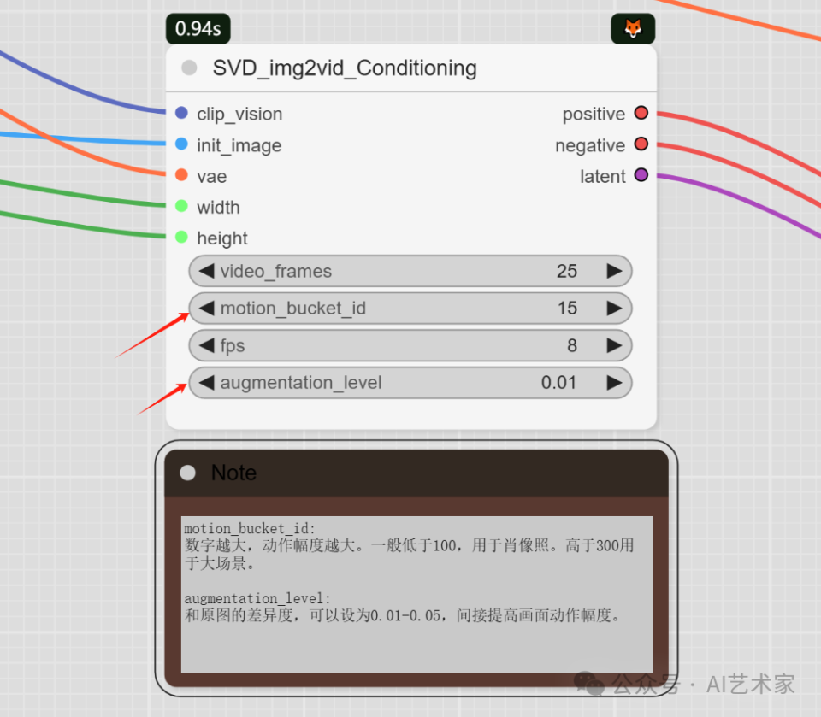Click the latent output socket

point(641,175)
